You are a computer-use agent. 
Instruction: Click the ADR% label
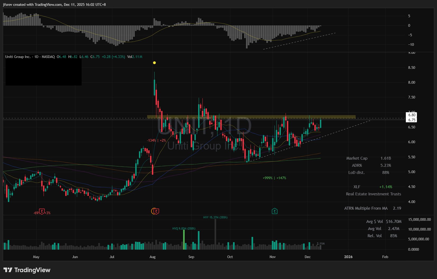coord(357,165)
